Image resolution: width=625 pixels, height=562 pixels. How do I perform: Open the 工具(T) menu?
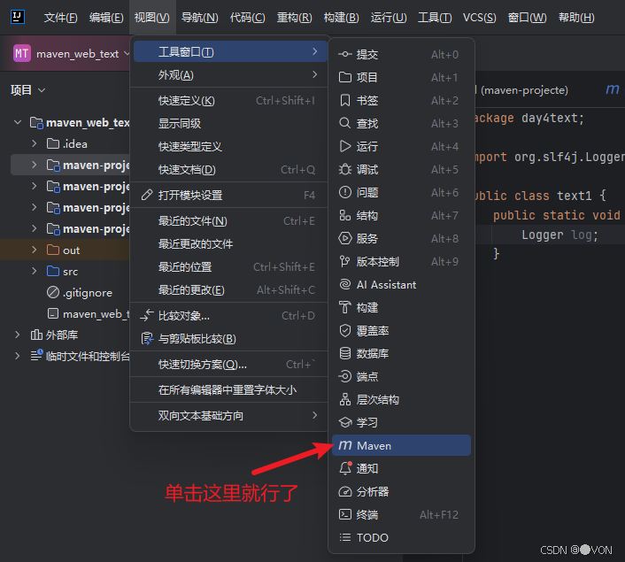tap(435, 18)
